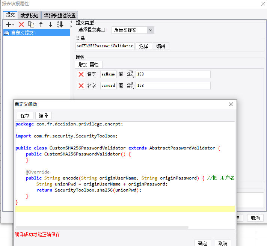
Task: Click the 编辑 button for class name
Action: tap(161, 46)
